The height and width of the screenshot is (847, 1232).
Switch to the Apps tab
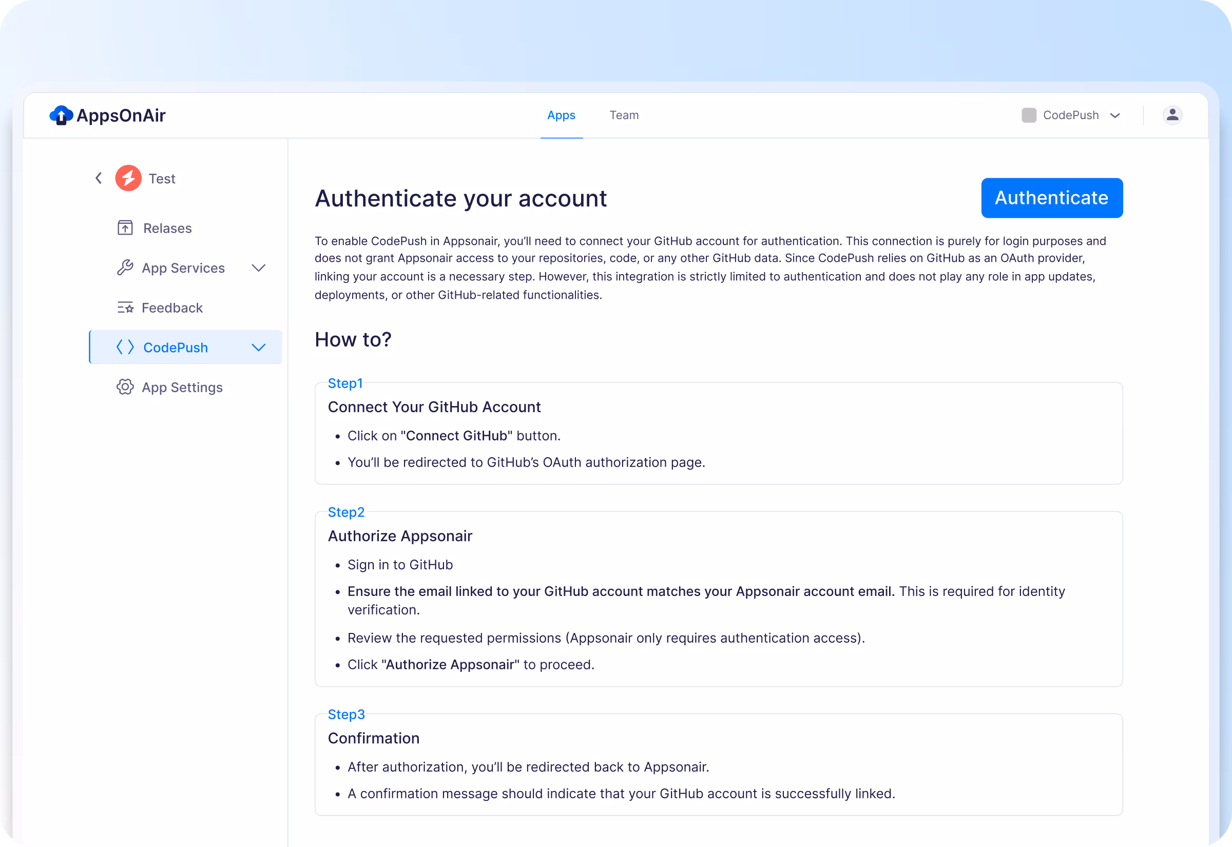[562, 115]
